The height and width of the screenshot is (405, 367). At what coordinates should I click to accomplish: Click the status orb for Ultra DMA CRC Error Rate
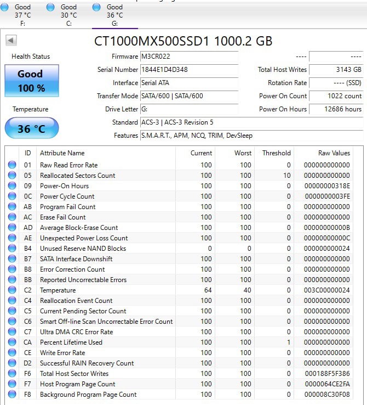(x=12, y=331)
